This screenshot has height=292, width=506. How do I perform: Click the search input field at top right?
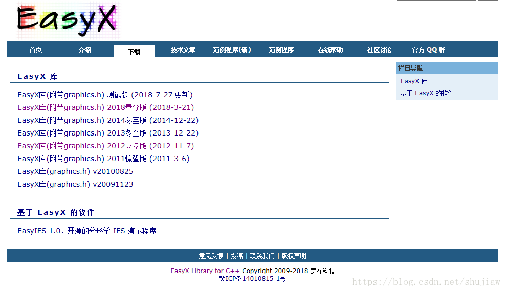coord(436,0)
